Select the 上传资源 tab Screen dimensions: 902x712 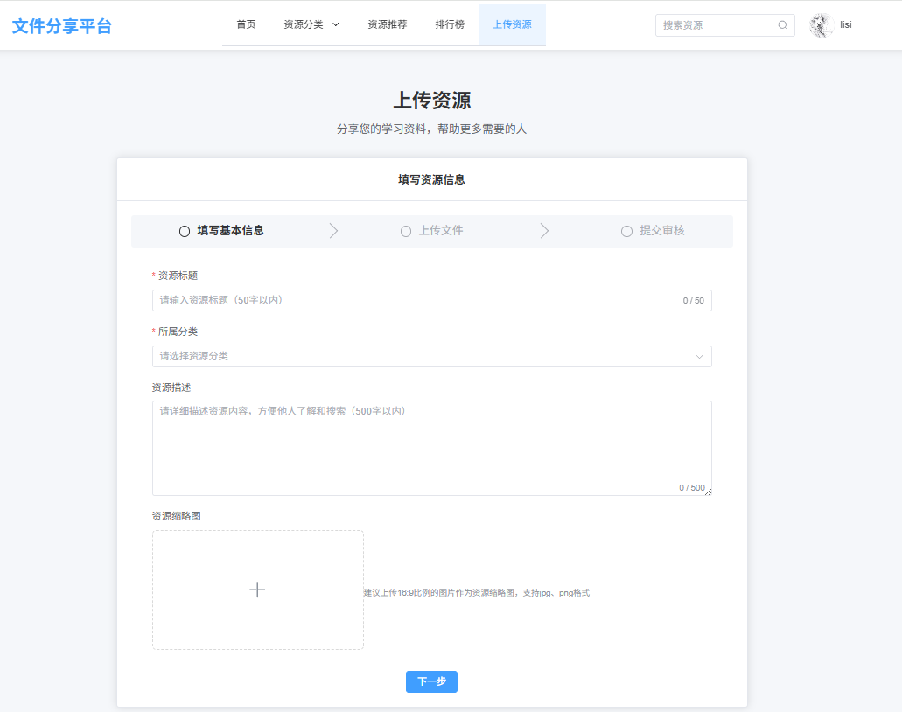(512, 24)
